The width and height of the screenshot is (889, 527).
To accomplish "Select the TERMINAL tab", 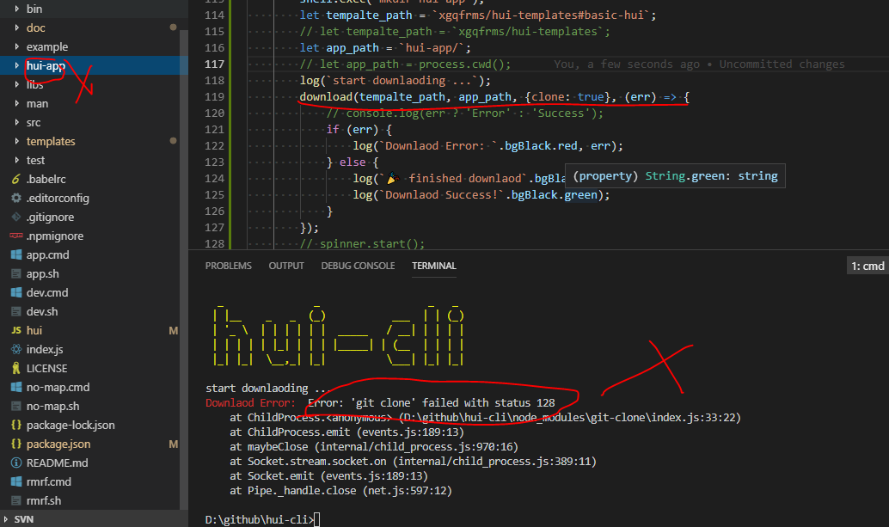I will [433, 266].
